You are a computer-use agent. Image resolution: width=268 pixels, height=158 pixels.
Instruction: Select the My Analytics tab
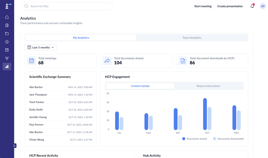[x=81, y=38]
